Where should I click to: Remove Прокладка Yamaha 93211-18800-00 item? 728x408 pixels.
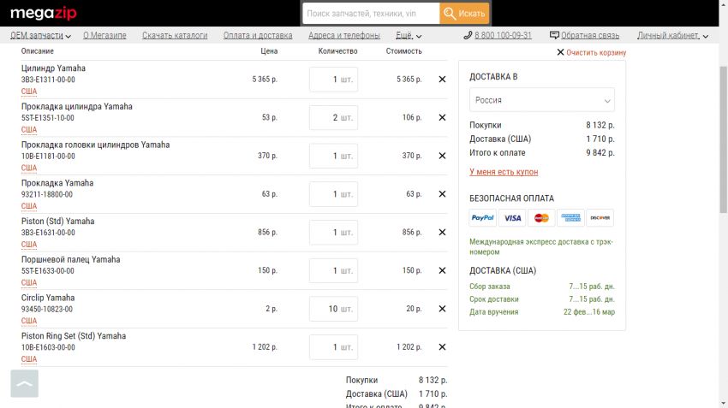click(442, 194)
